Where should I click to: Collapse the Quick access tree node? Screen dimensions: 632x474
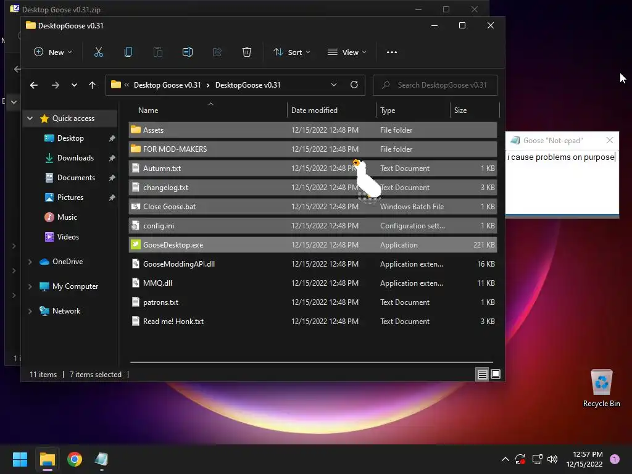[x=30, y=118]
